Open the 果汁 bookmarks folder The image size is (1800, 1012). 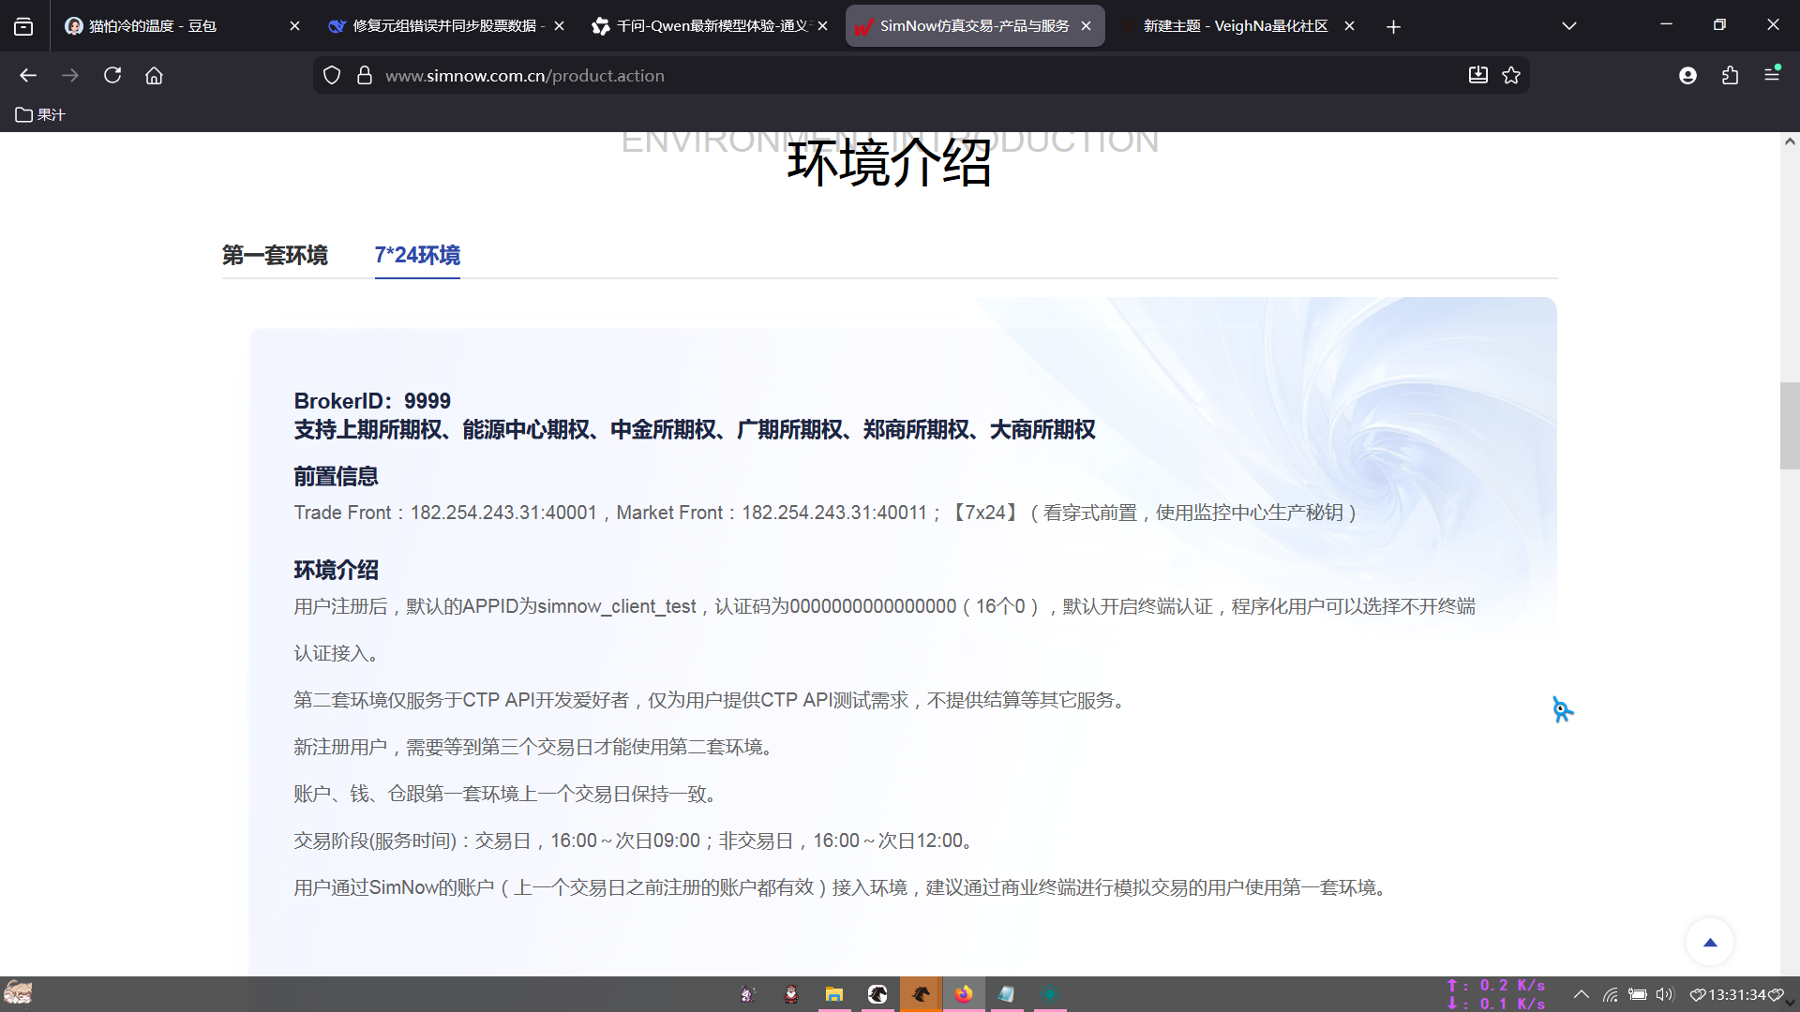click(39, 114)
